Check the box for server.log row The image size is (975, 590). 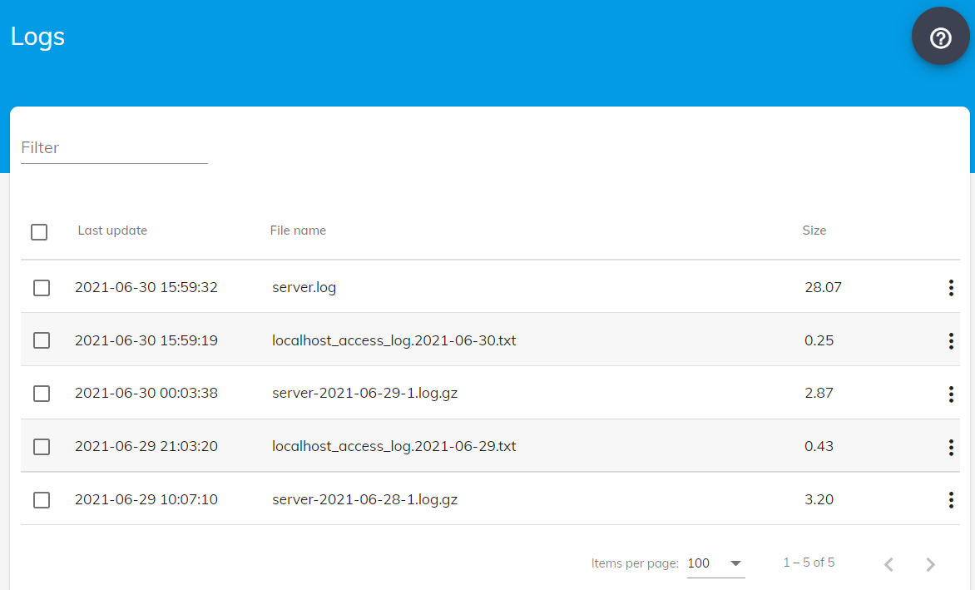click(42, 288)
